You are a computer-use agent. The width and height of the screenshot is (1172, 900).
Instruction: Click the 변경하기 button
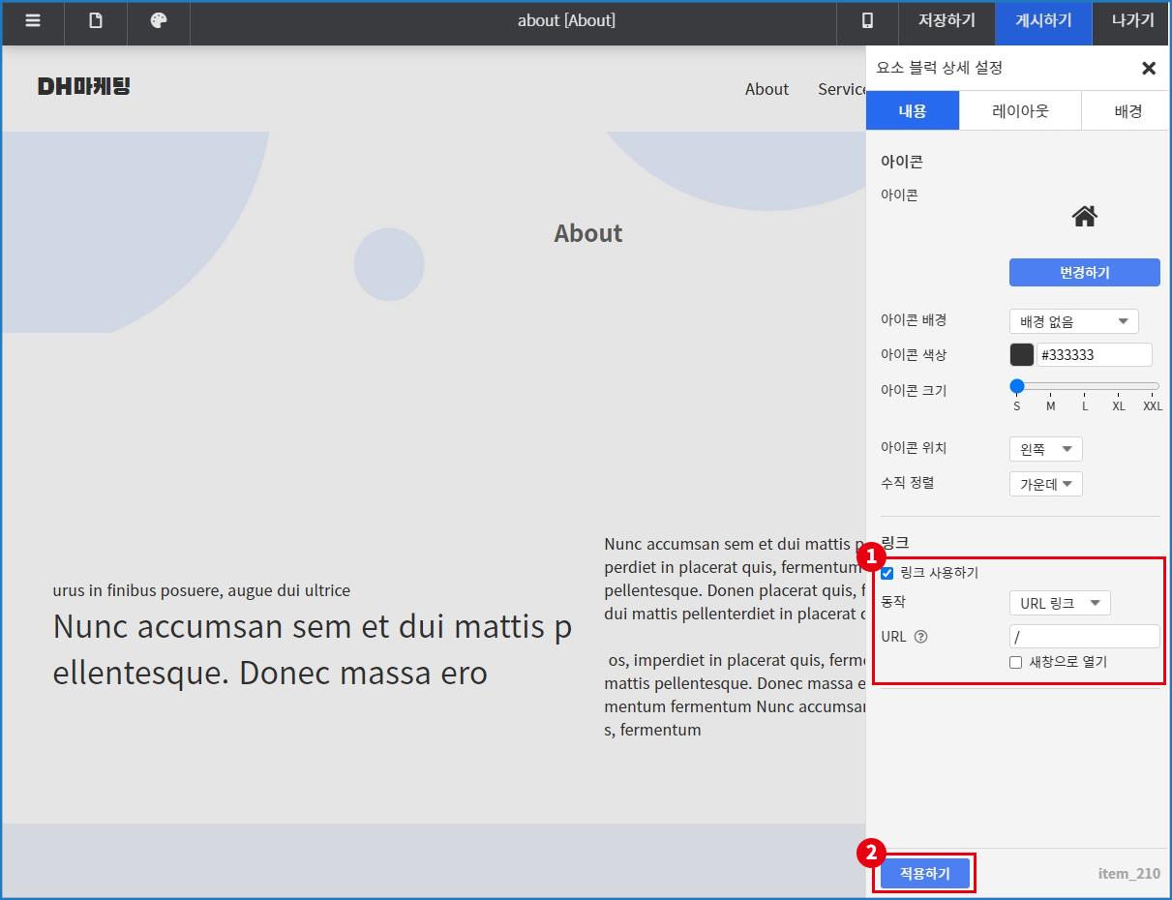pos(1084,273)
